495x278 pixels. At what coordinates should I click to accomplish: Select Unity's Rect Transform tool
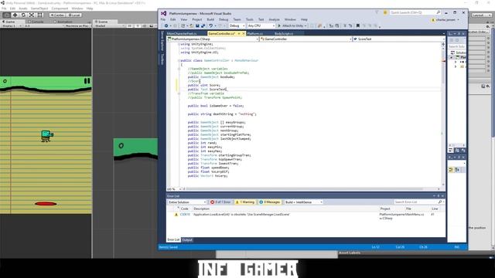40,15
